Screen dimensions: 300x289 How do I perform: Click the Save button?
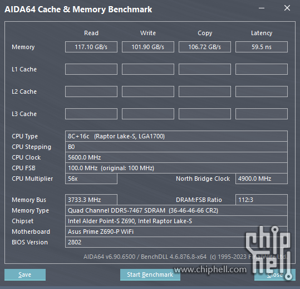[25, 274]
